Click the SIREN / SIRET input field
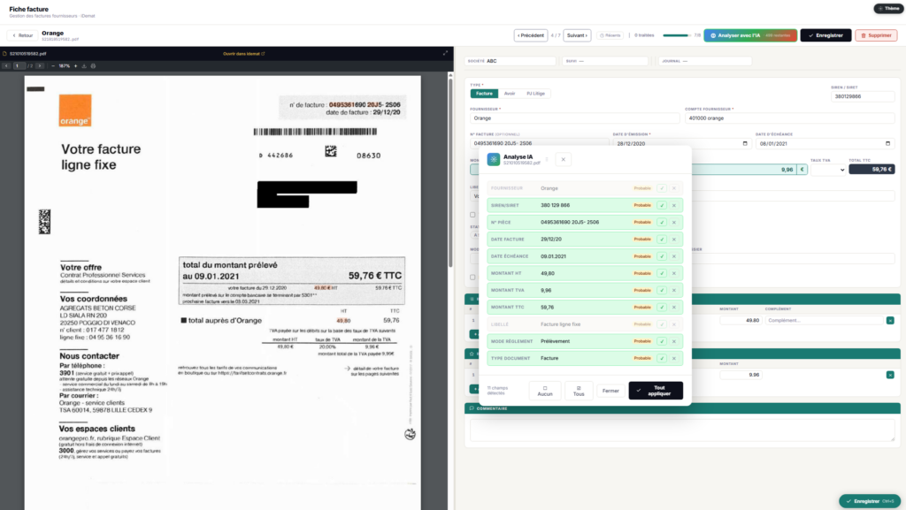 pos(863,96)
